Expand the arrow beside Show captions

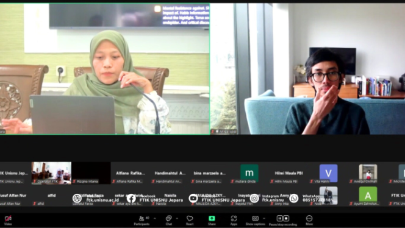coord(264,218)
